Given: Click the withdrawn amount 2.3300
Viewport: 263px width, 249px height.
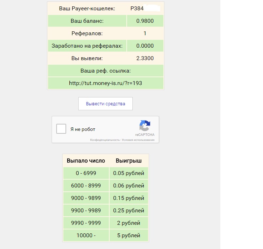Looking at the screenshot, I should [x=145, y=58].
